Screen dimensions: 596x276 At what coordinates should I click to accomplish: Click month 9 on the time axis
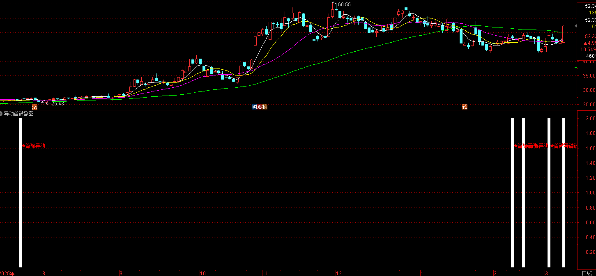point(121,273)
